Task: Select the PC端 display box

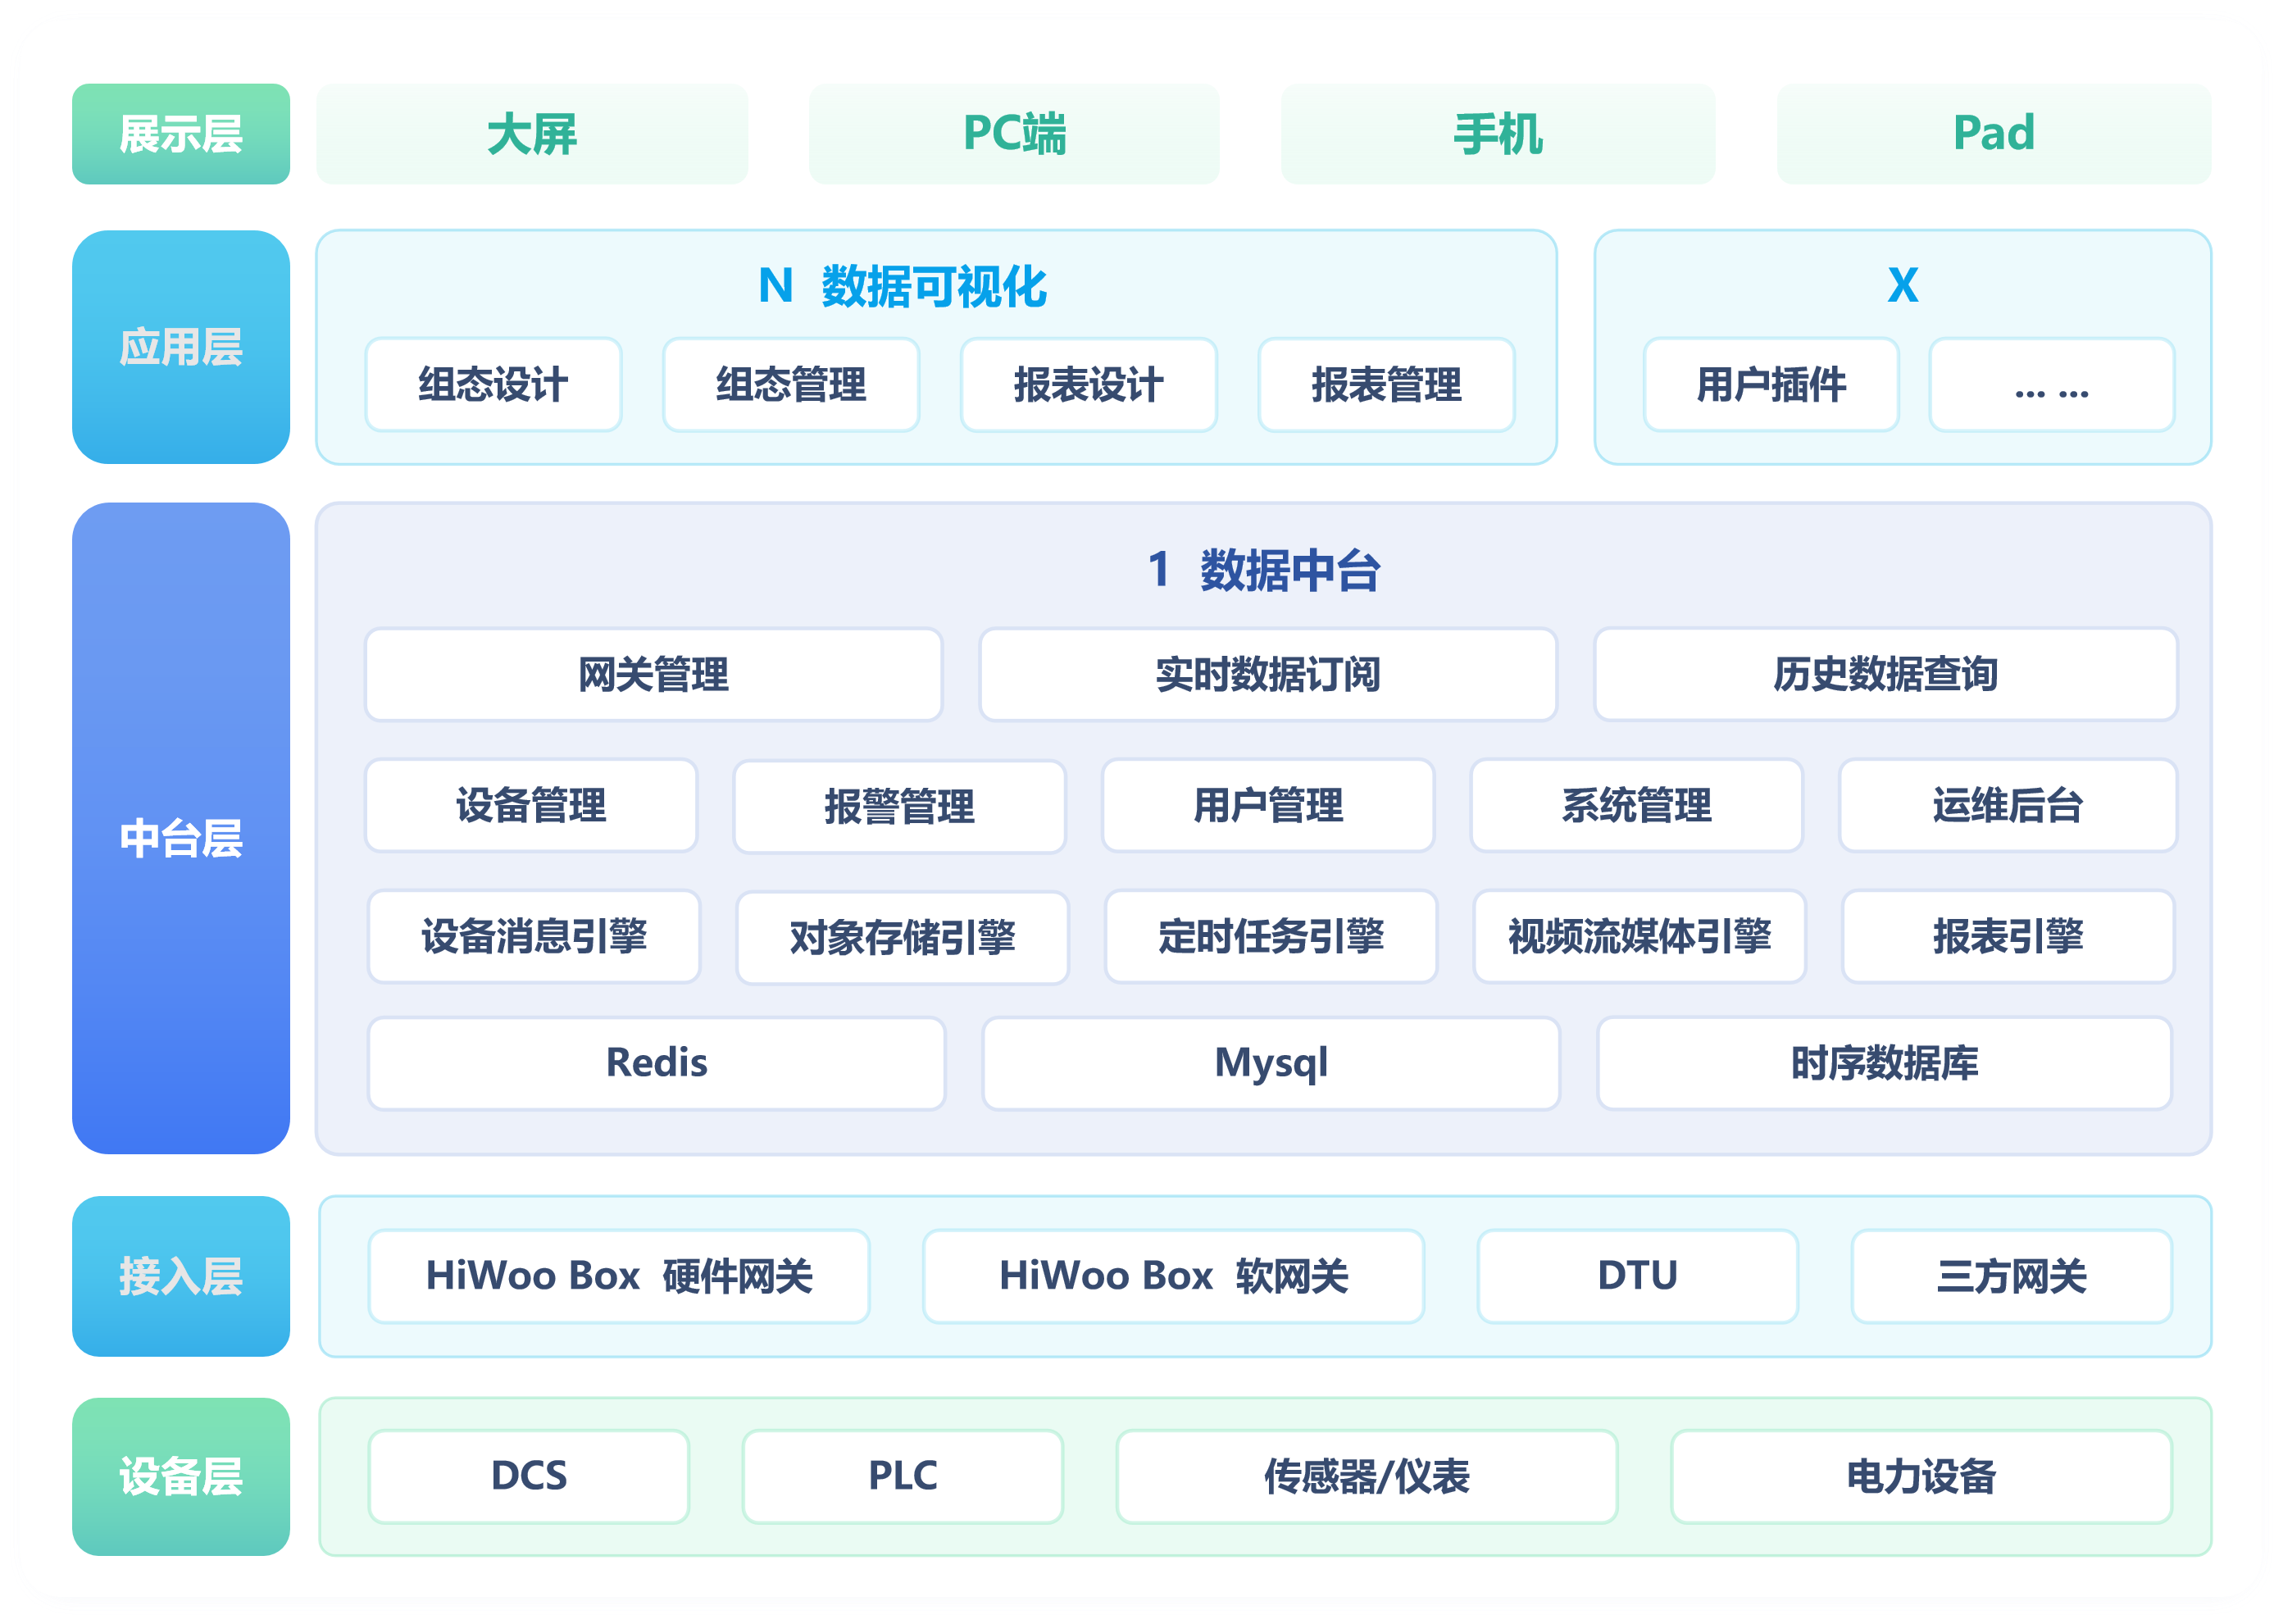Action: [1014, 134]
